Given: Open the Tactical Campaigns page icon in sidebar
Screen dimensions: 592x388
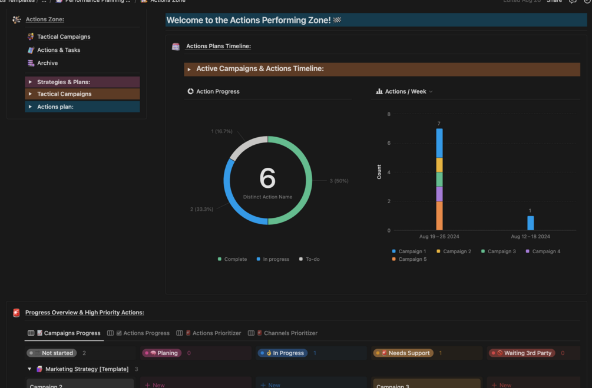Looking at the screenshot, I should pyautogui.click(x=31, y=37).
